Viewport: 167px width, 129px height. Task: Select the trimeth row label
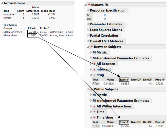7,18
